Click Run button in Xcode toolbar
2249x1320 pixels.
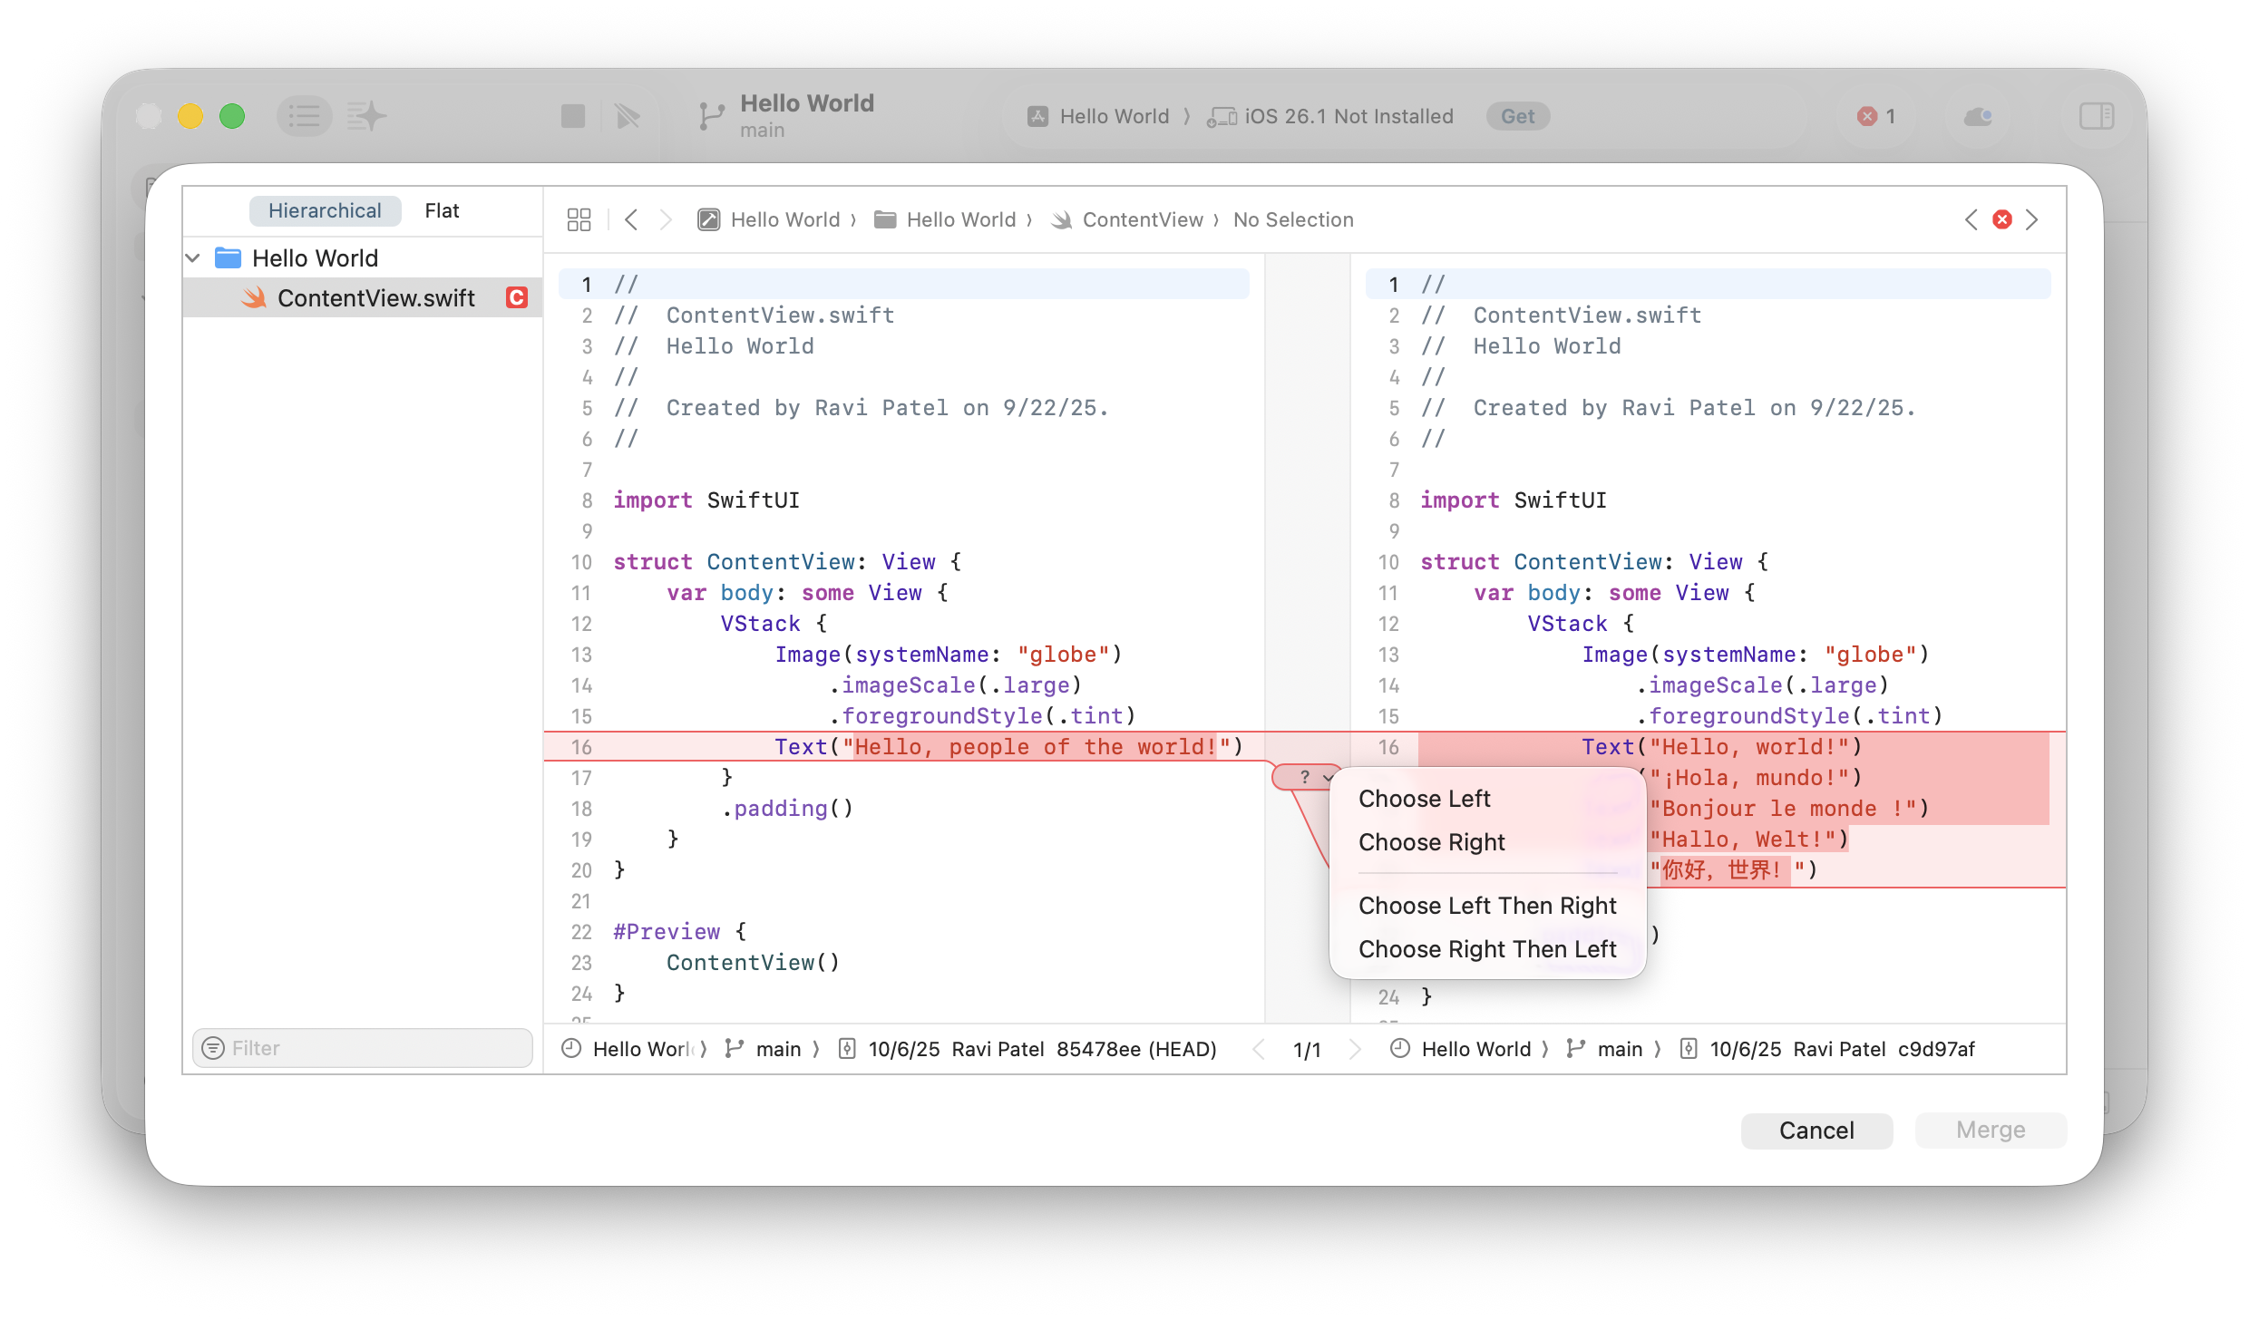[x=627, y=116]
